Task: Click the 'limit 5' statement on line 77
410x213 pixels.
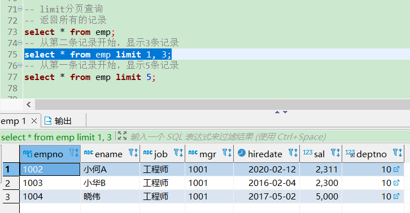Action: 90,77
